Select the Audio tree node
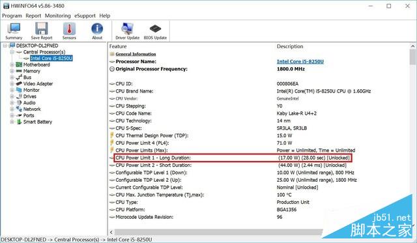 (29, 103)
